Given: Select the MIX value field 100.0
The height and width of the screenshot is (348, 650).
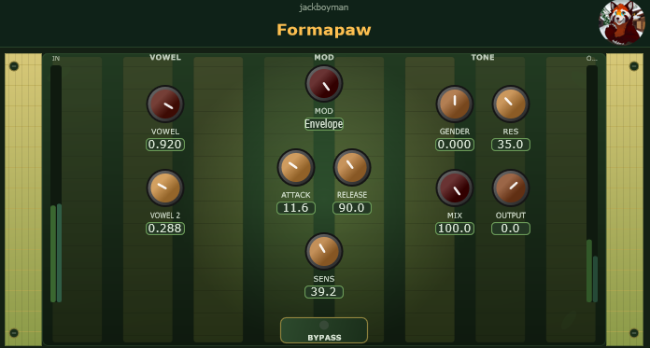Looking at the screenshot, I should click(x=454, y=229).
